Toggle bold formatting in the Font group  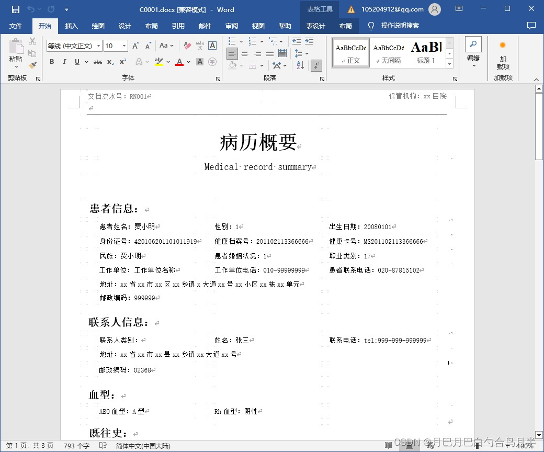(51, 61)
